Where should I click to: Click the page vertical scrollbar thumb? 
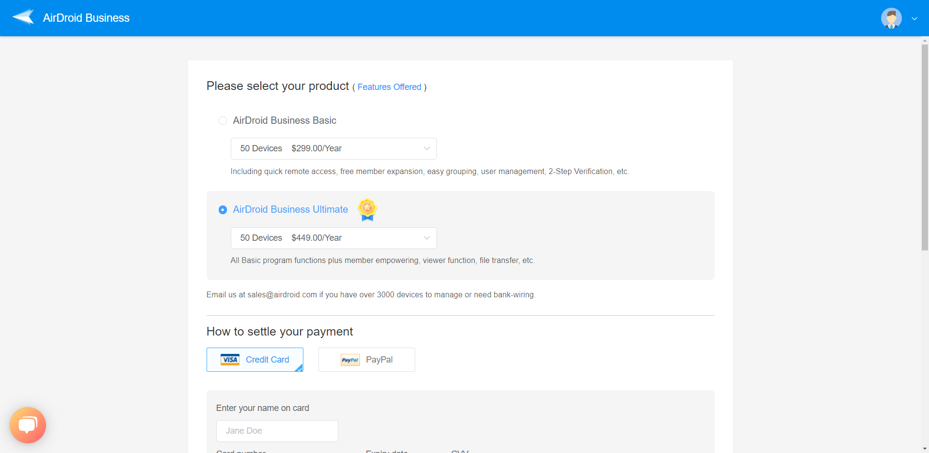[925, 147]
